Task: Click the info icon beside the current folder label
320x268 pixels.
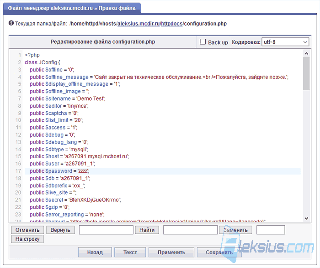Action: tap(11, 23)
